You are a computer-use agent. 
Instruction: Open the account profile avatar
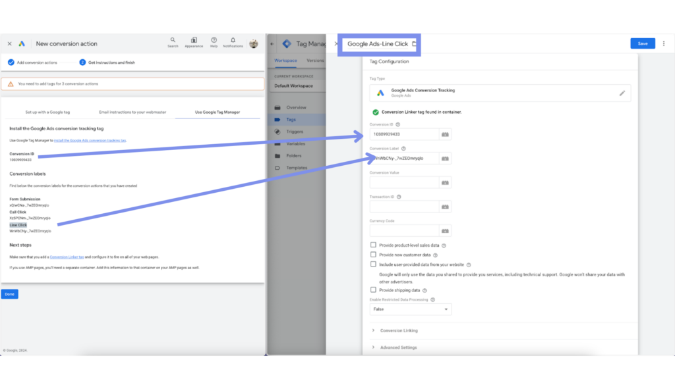[254, 43]
